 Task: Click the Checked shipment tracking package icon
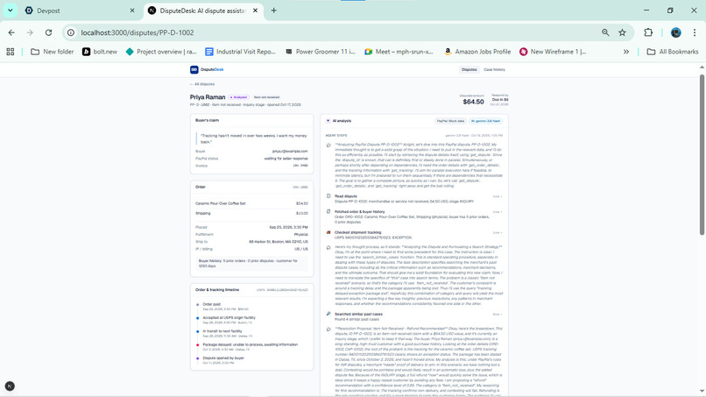click(x=328, y=232)
